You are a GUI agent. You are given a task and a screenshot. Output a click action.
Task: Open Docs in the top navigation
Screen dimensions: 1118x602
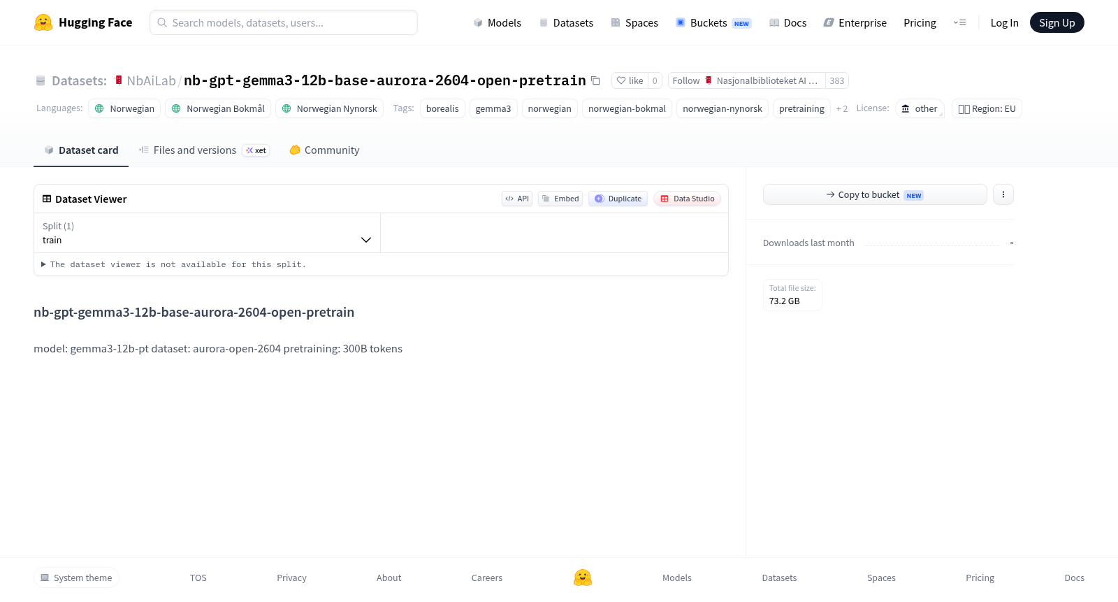[787, 23]
